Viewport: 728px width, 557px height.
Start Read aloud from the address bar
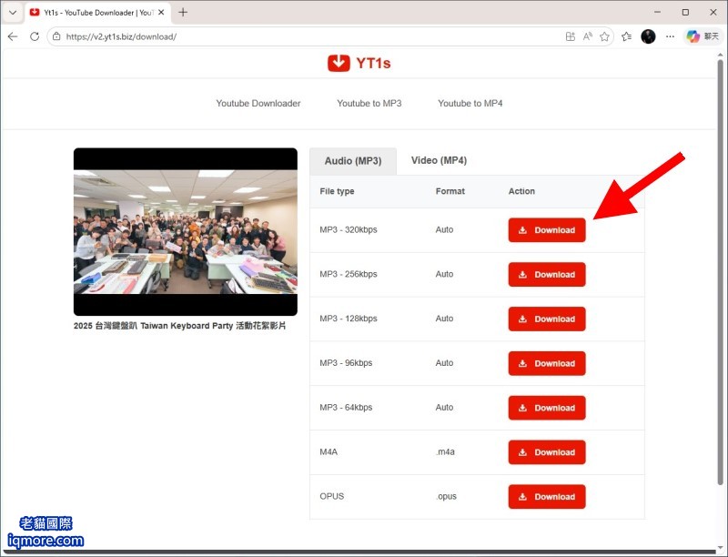pyautogui.click(x=587, y=37)
